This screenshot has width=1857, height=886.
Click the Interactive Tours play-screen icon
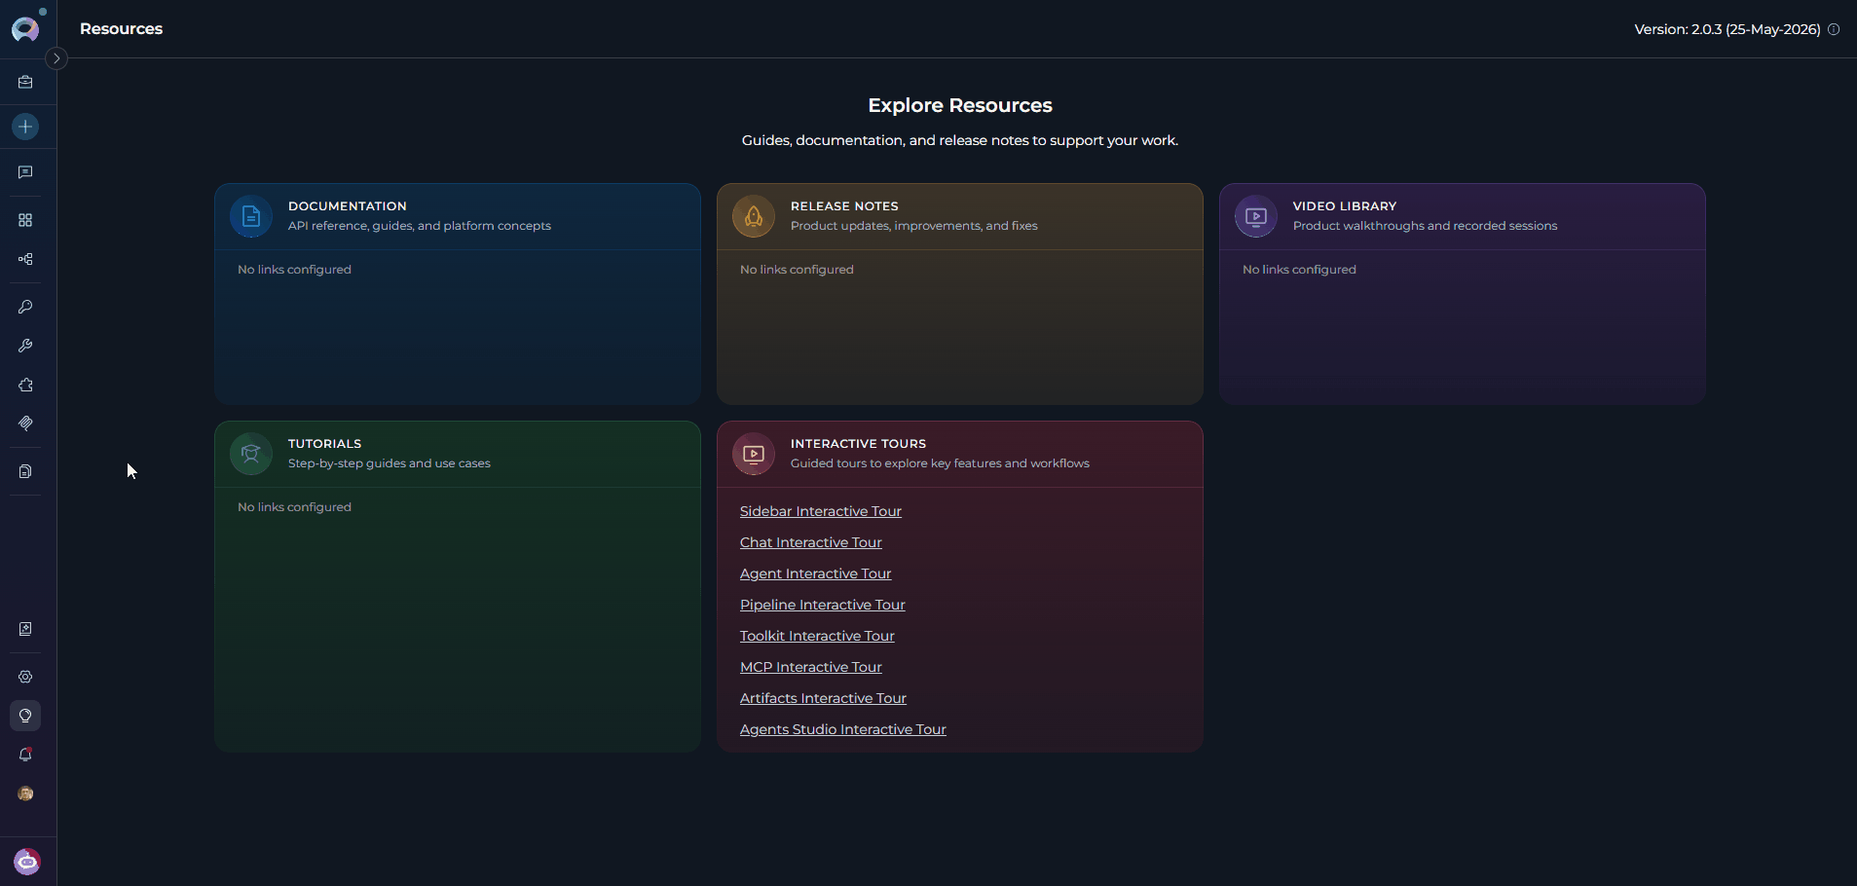coord(754,454)
